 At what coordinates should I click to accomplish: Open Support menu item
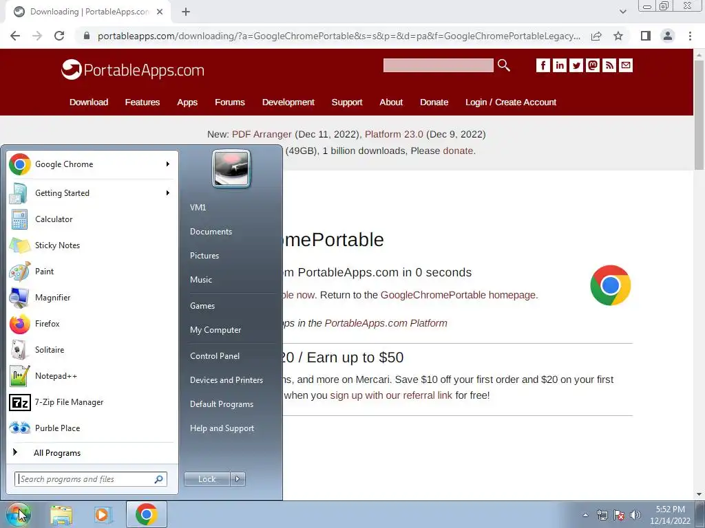tap(347, 102)
